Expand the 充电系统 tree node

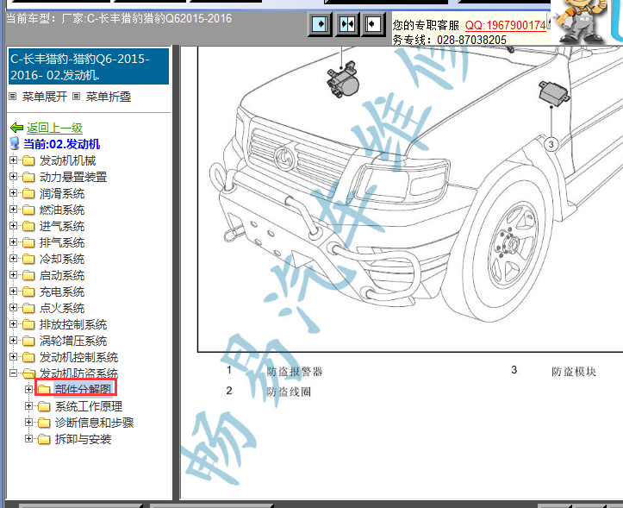14,292
